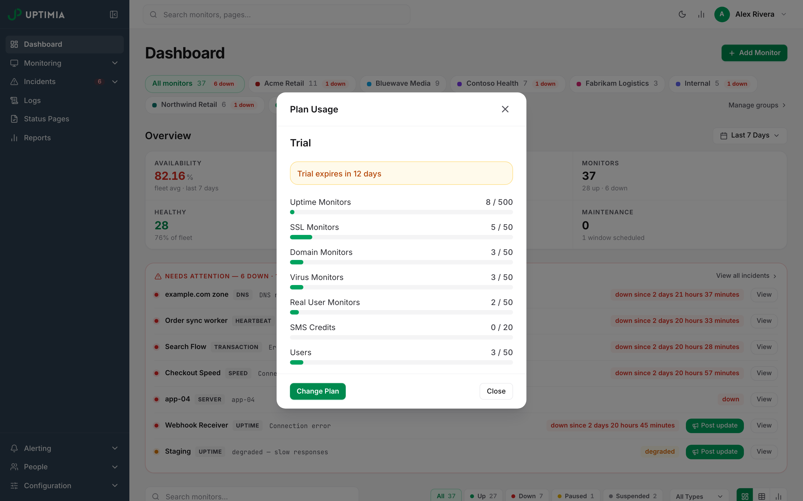803x501 pixels.
Task: Collapse the sidebar with the panel icon
Action: (113, 14)
